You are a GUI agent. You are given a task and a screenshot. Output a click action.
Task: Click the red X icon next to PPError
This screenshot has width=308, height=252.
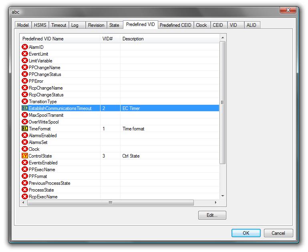(25, 81)
